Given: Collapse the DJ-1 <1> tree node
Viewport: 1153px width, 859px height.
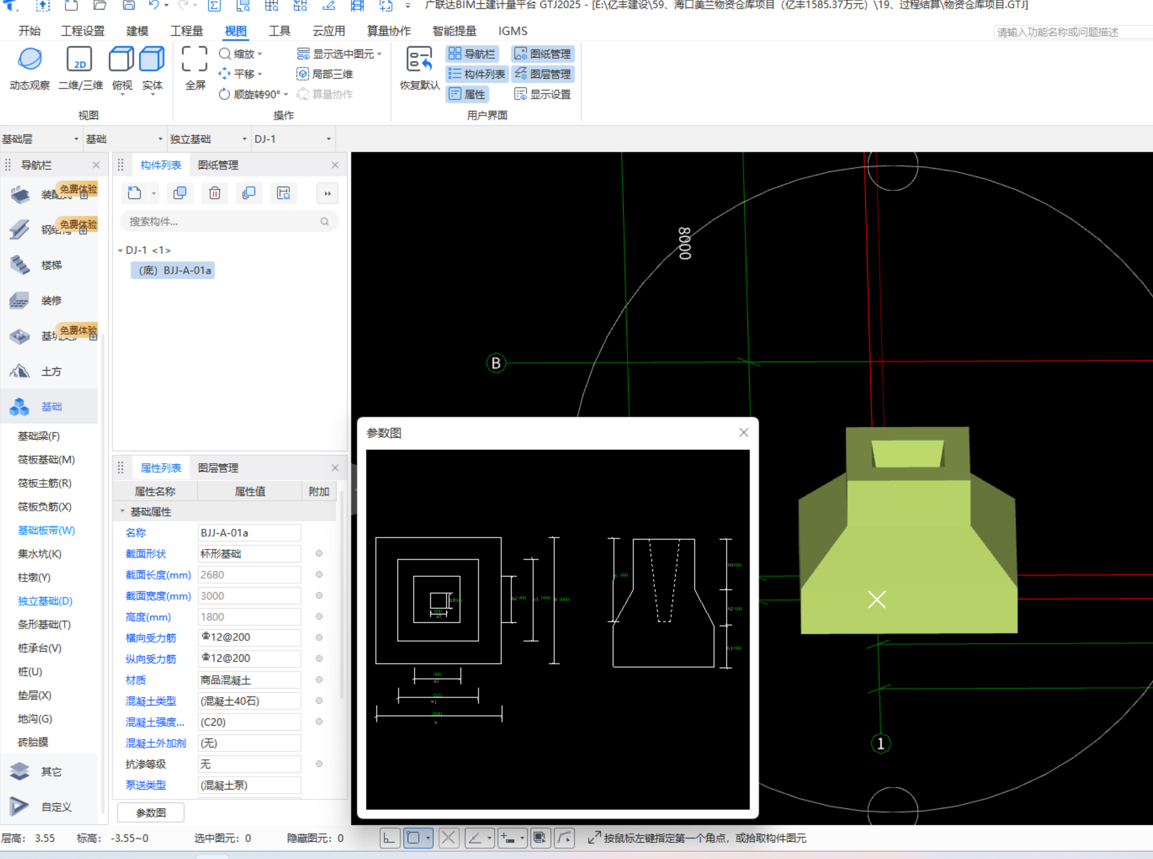Looking at the screenshot, I should click(x=120, y=250).
